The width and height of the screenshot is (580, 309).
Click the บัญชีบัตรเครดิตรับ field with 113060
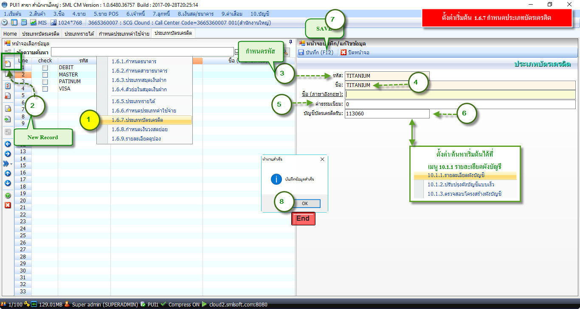pyautogui.click(x=387, y=114)
